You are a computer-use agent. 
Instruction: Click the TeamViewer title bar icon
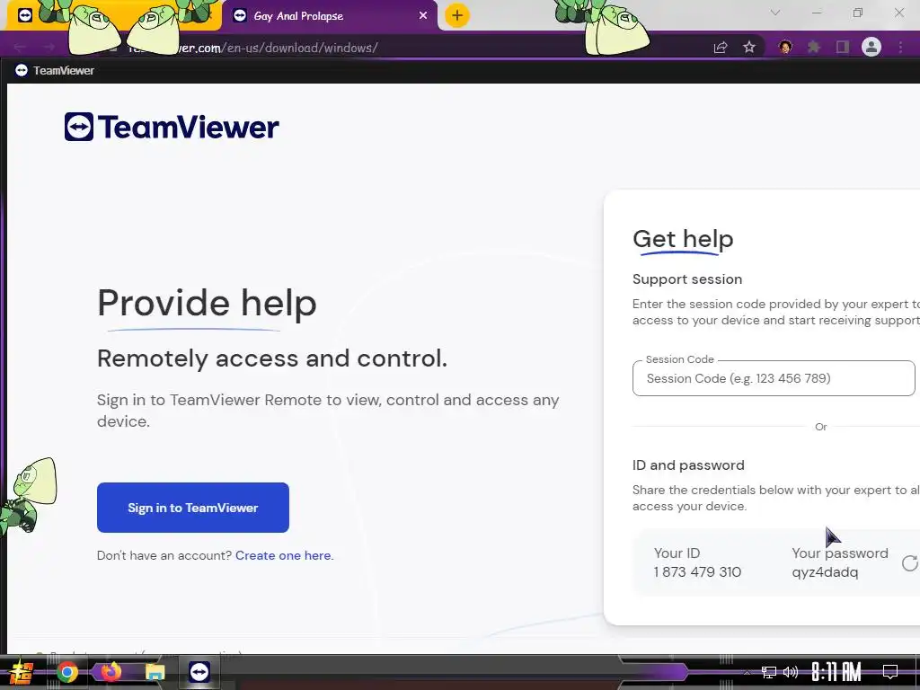(22, 70)
